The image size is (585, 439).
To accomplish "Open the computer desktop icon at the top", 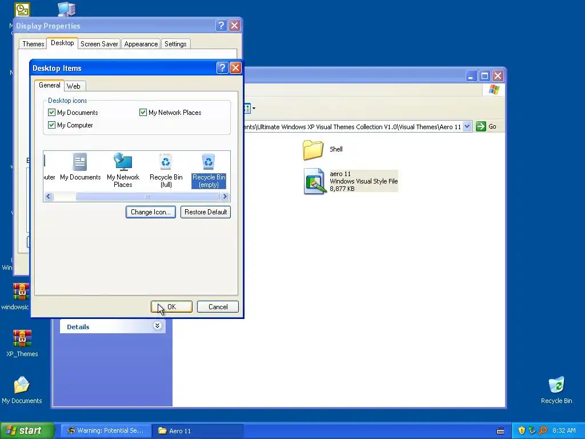I will [x=67, y=9].
